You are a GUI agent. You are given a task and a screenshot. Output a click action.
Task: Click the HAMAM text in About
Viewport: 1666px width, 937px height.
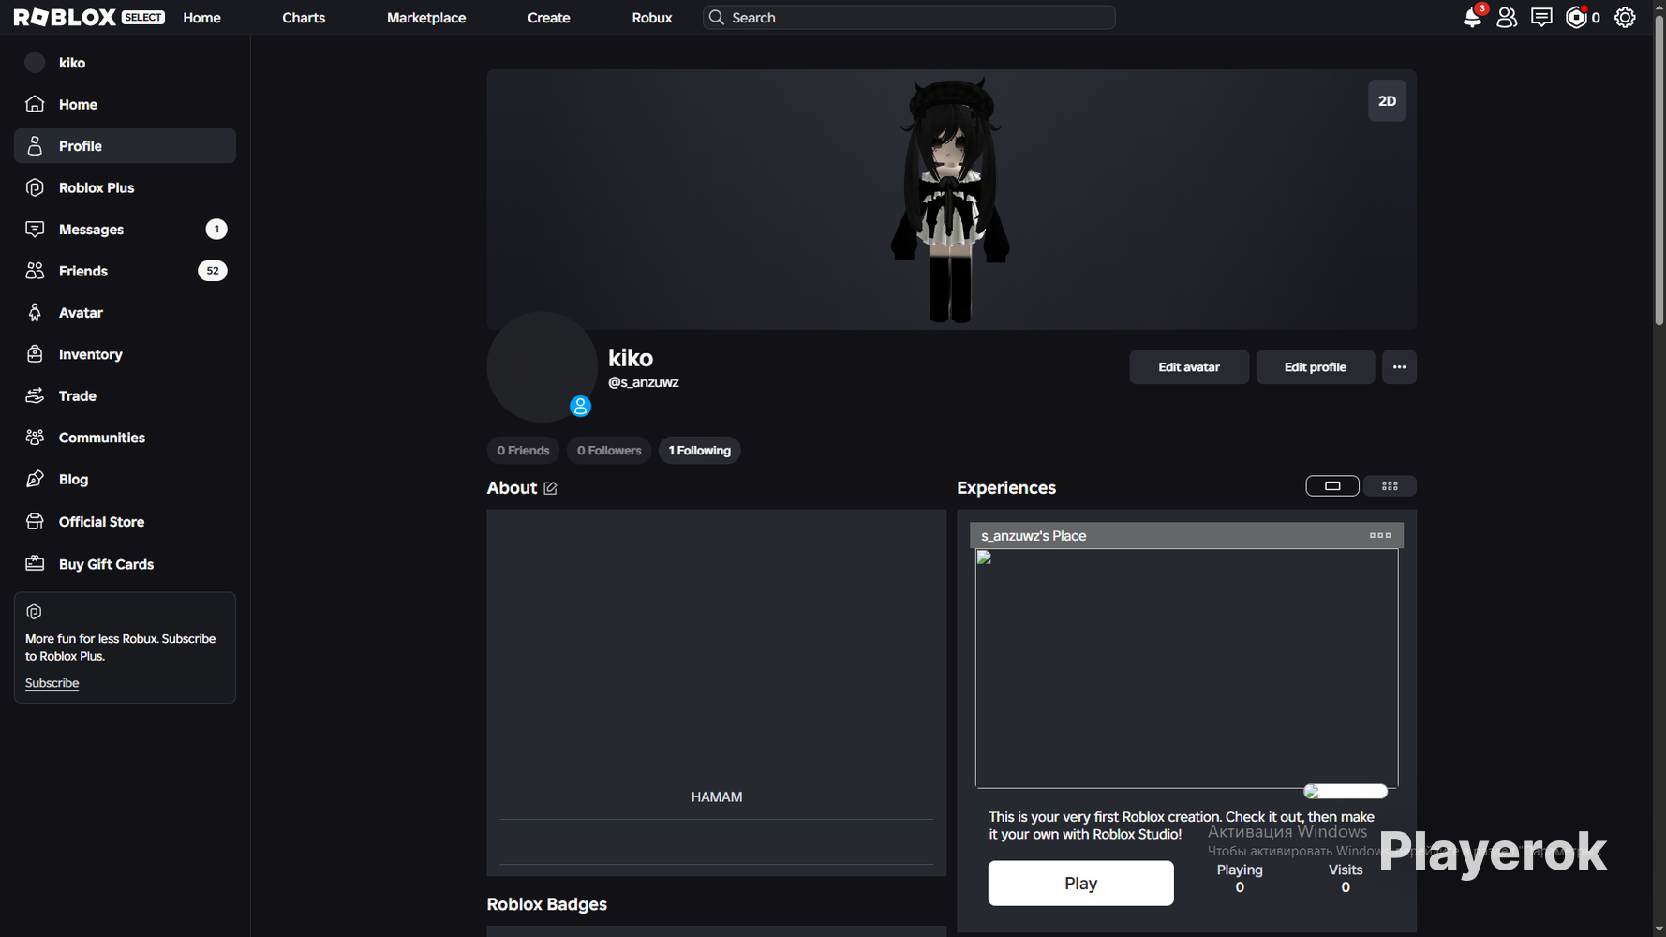[717, 796]
